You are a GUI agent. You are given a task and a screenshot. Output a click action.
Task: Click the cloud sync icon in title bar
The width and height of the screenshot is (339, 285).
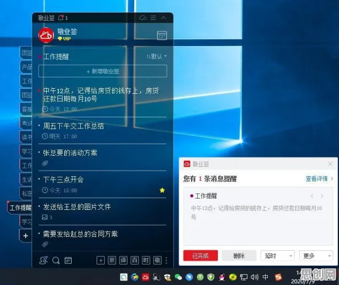click(x=142, y=18)
